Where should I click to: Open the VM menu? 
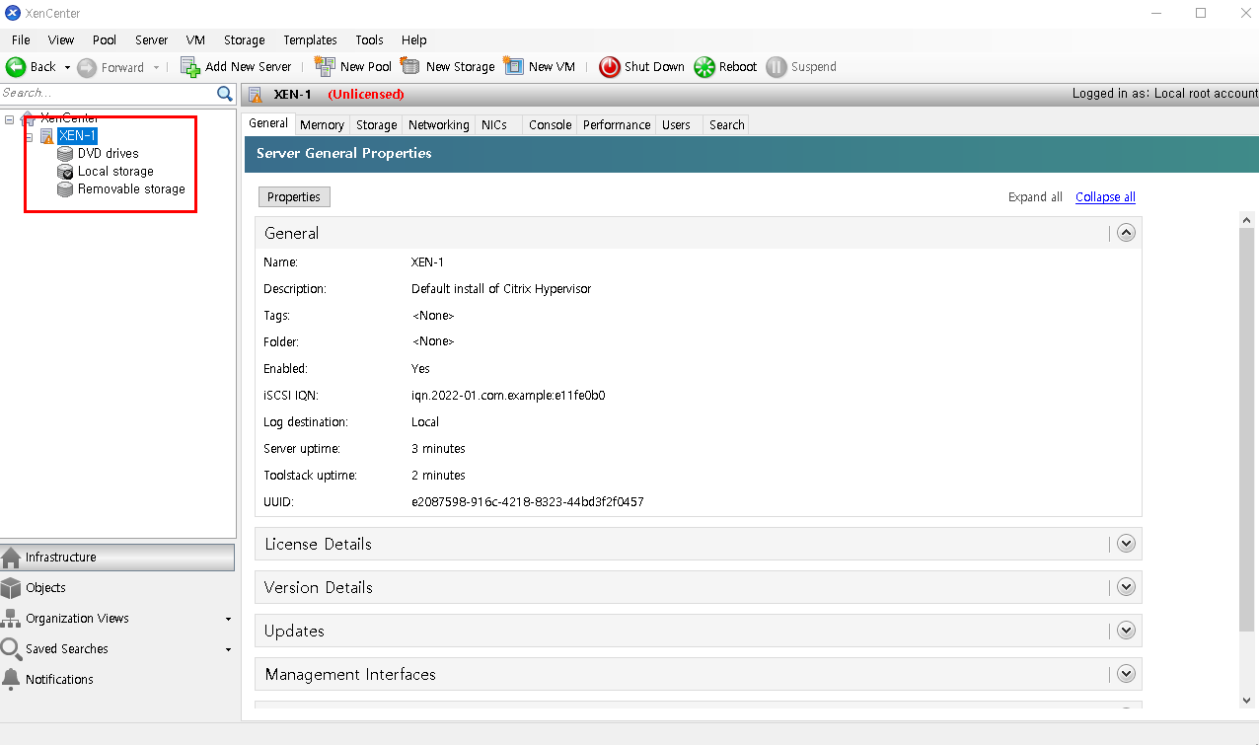(195, 40)
